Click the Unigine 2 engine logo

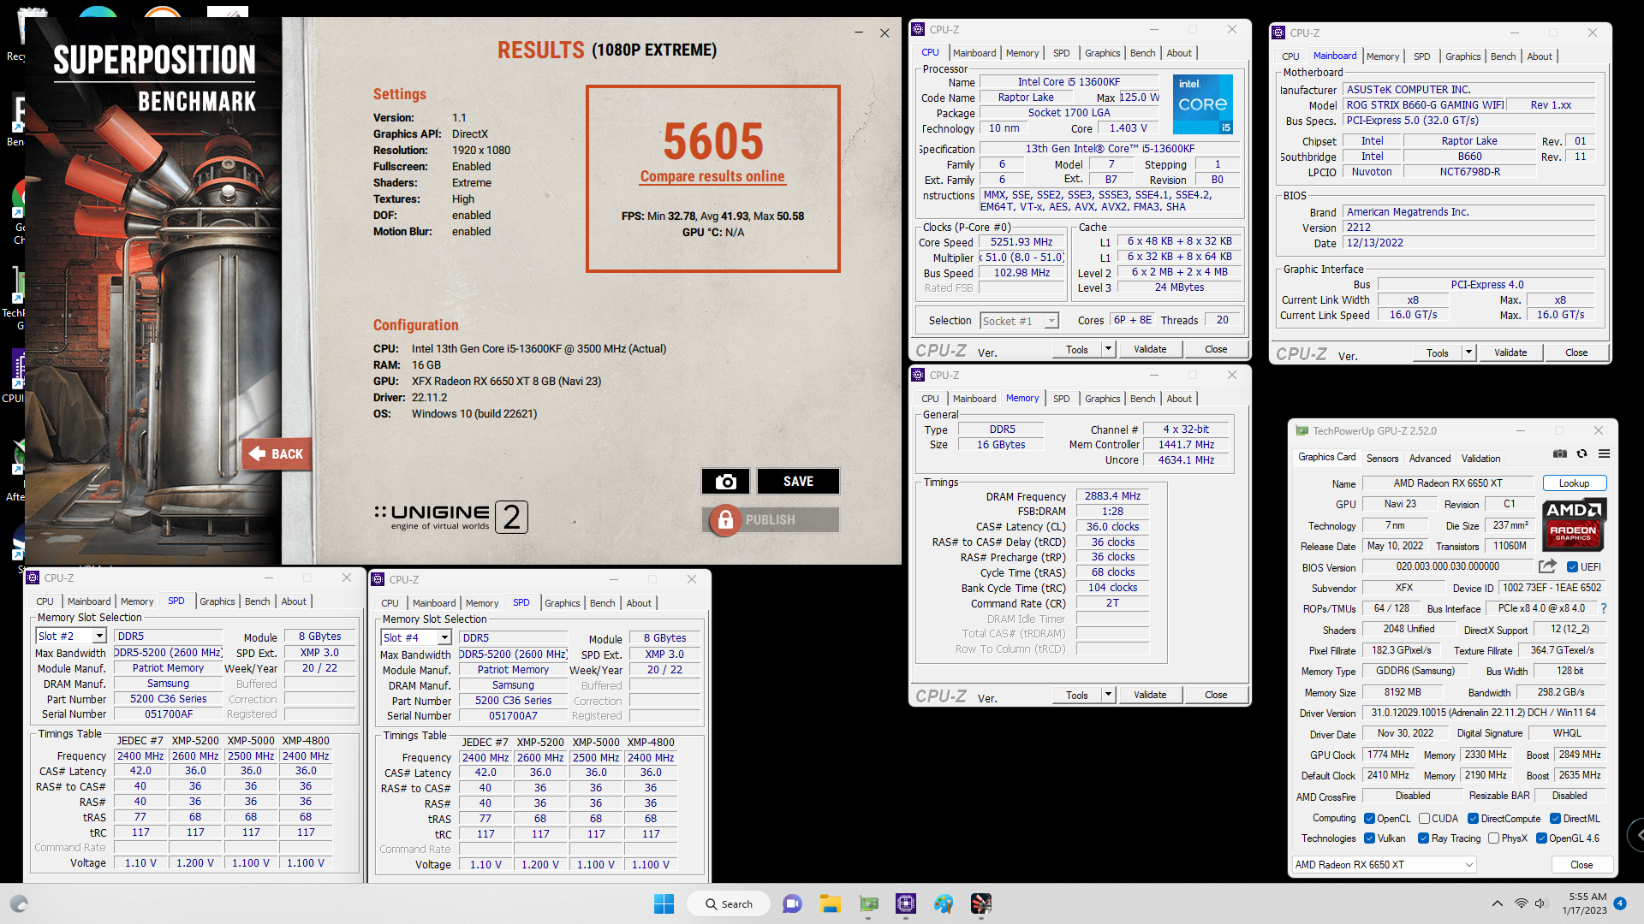(x=451, y=517)
